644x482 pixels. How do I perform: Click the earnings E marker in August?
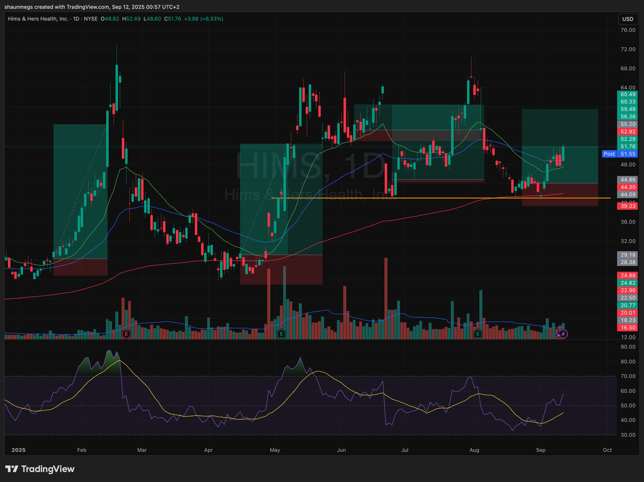(478, 334)
